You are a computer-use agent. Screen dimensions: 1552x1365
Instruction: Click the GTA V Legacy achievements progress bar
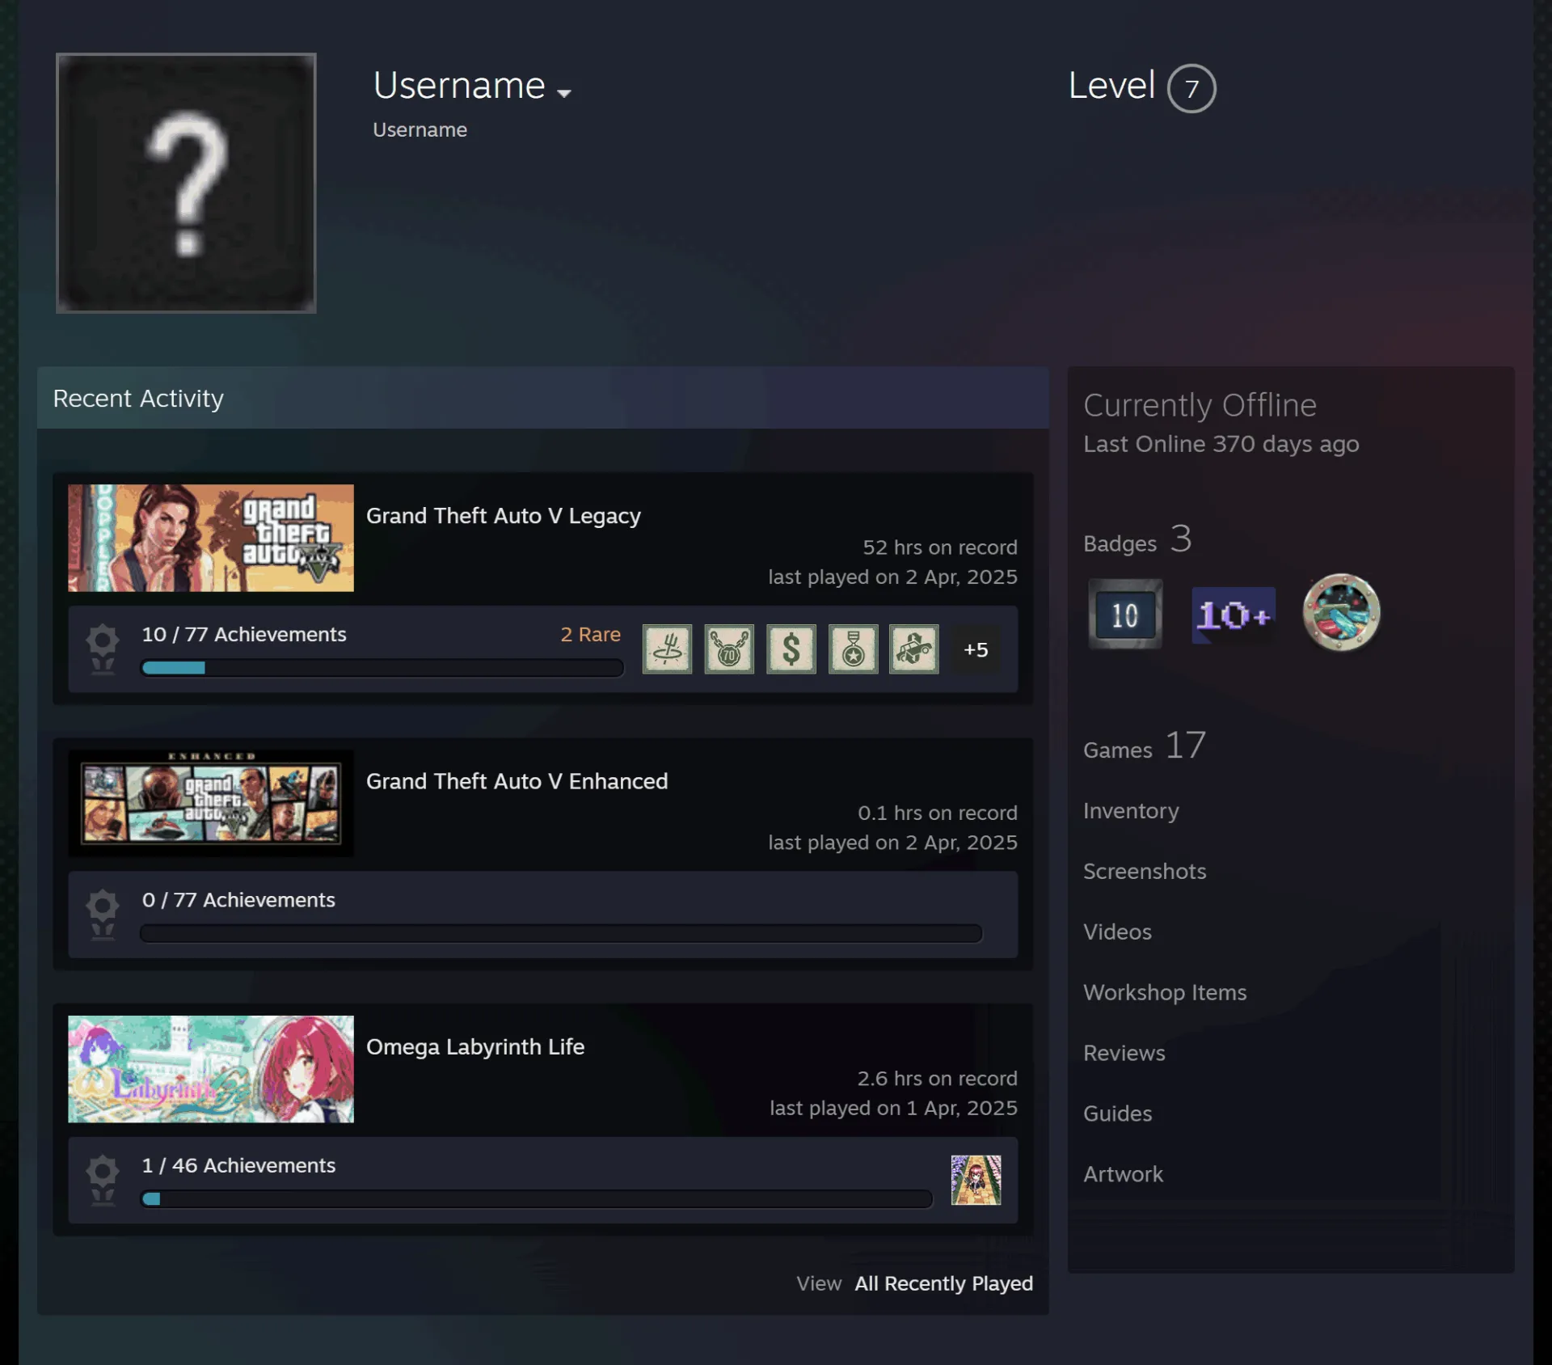click(382, 668)
